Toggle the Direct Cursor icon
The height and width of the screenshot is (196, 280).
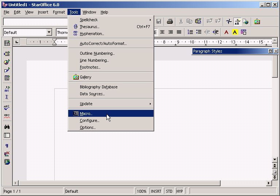(x=7, y=97)
